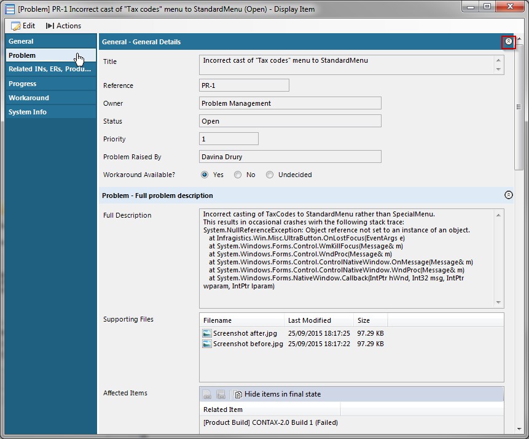Click the main vertical scrollbar thumb
Viewport: 529px width, 439px height.
pyautogui.click(x=519, y=107)
